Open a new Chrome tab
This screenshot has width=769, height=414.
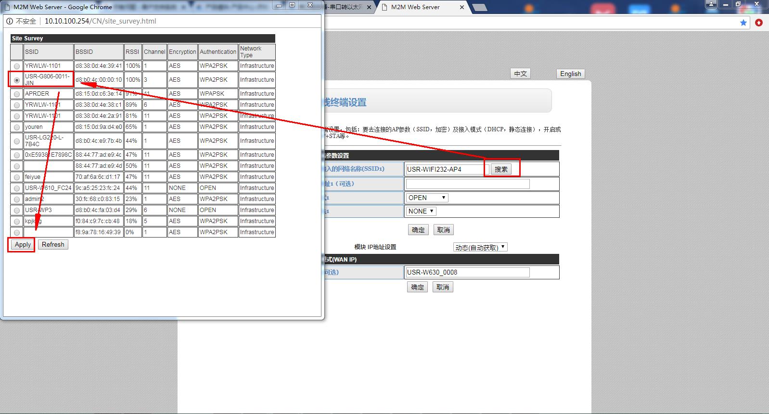(479, 7)
